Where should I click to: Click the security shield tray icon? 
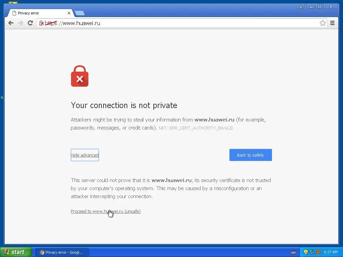pyautogui.click(x=306, y=252)
